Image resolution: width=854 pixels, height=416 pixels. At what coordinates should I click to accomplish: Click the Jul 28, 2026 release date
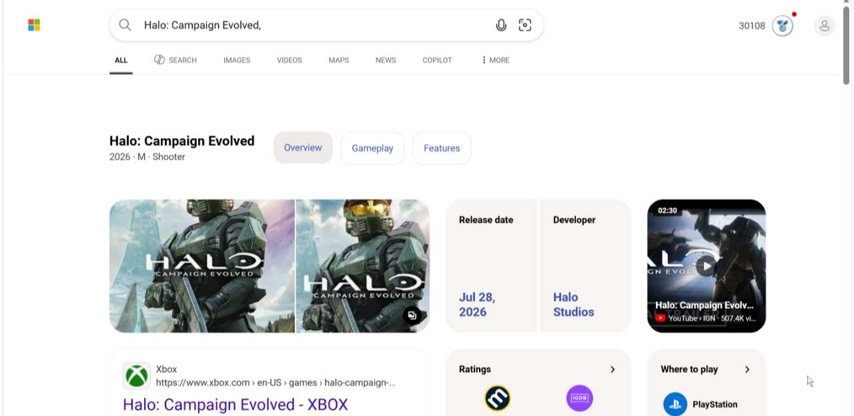click(477, 305)
